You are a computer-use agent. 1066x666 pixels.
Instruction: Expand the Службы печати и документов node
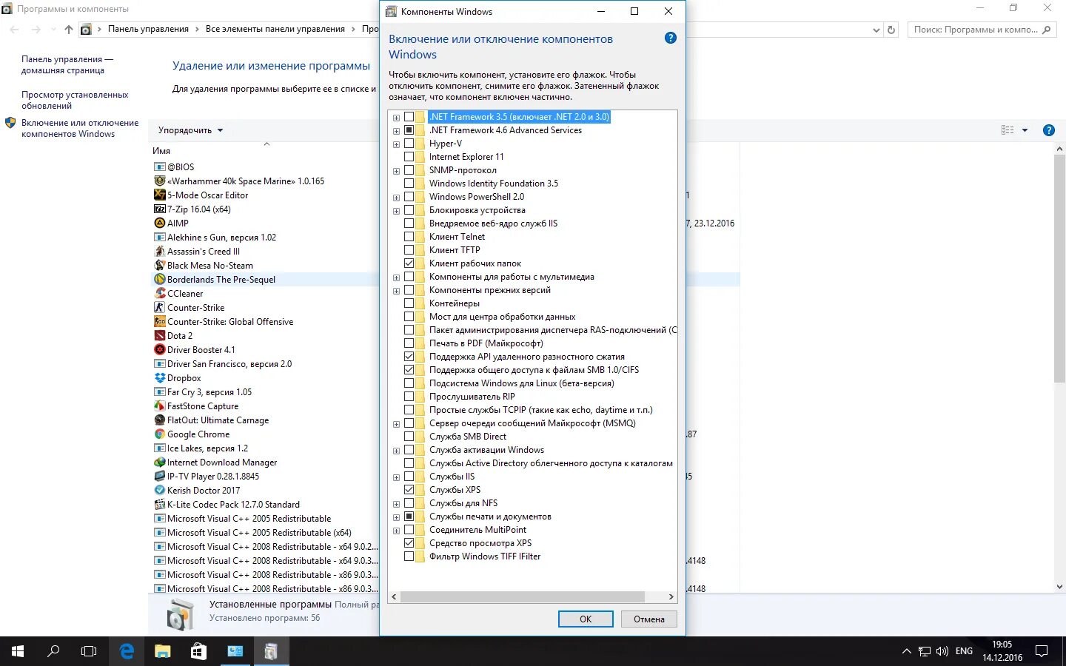point(396,517)
